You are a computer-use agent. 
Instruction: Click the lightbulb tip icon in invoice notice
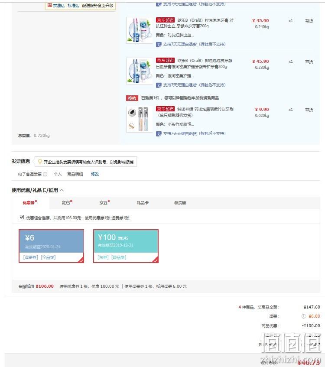[40, 162]
